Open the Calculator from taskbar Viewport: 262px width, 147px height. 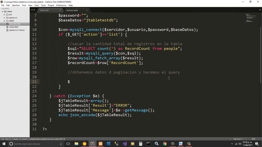pyautogui.click(x=140, y=144)
